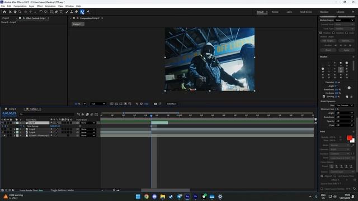Viewport: 358px width, 201px height.
Task: Open Brush Dynamics Size Pen Pressure dropdown
Action: 345,106
